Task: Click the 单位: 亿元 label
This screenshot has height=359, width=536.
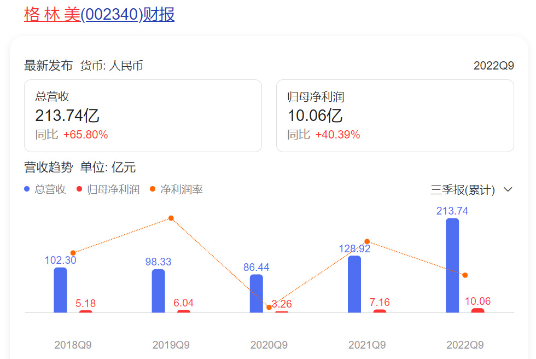Action: click(x=108, y=167)
